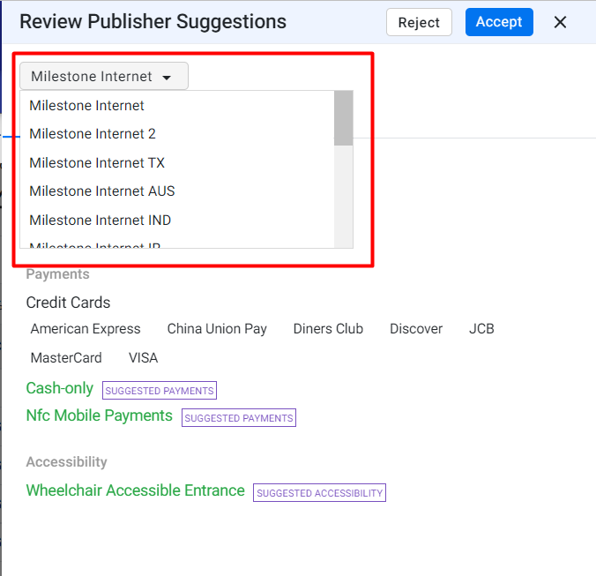This screenshot has width=596, height=576.
Task: Click Cash-only suggested payment
Action: click(60, 388)
